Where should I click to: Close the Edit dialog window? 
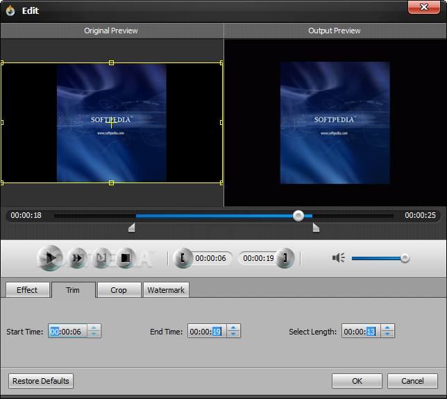point(424,7)
